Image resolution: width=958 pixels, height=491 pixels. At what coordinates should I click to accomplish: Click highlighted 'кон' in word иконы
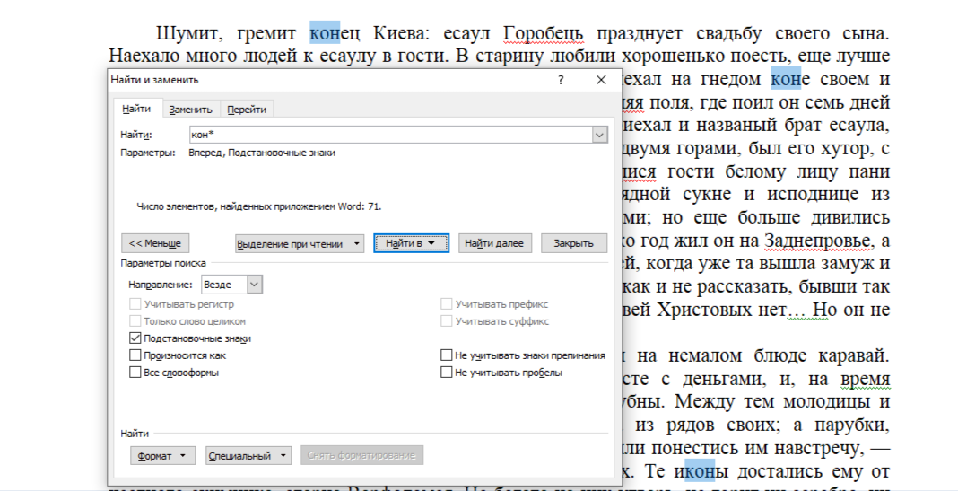(700, 471)
